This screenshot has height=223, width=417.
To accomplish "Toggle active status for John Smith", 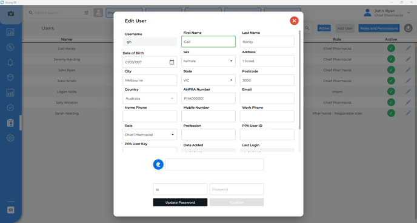I will pos(391,80).
